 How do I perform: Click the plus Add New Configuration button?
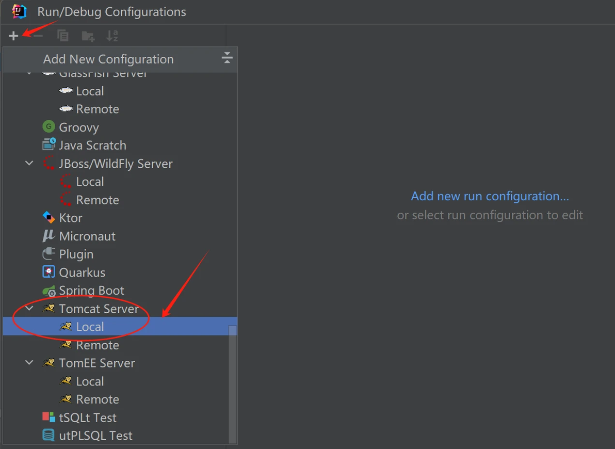(13, 36)
